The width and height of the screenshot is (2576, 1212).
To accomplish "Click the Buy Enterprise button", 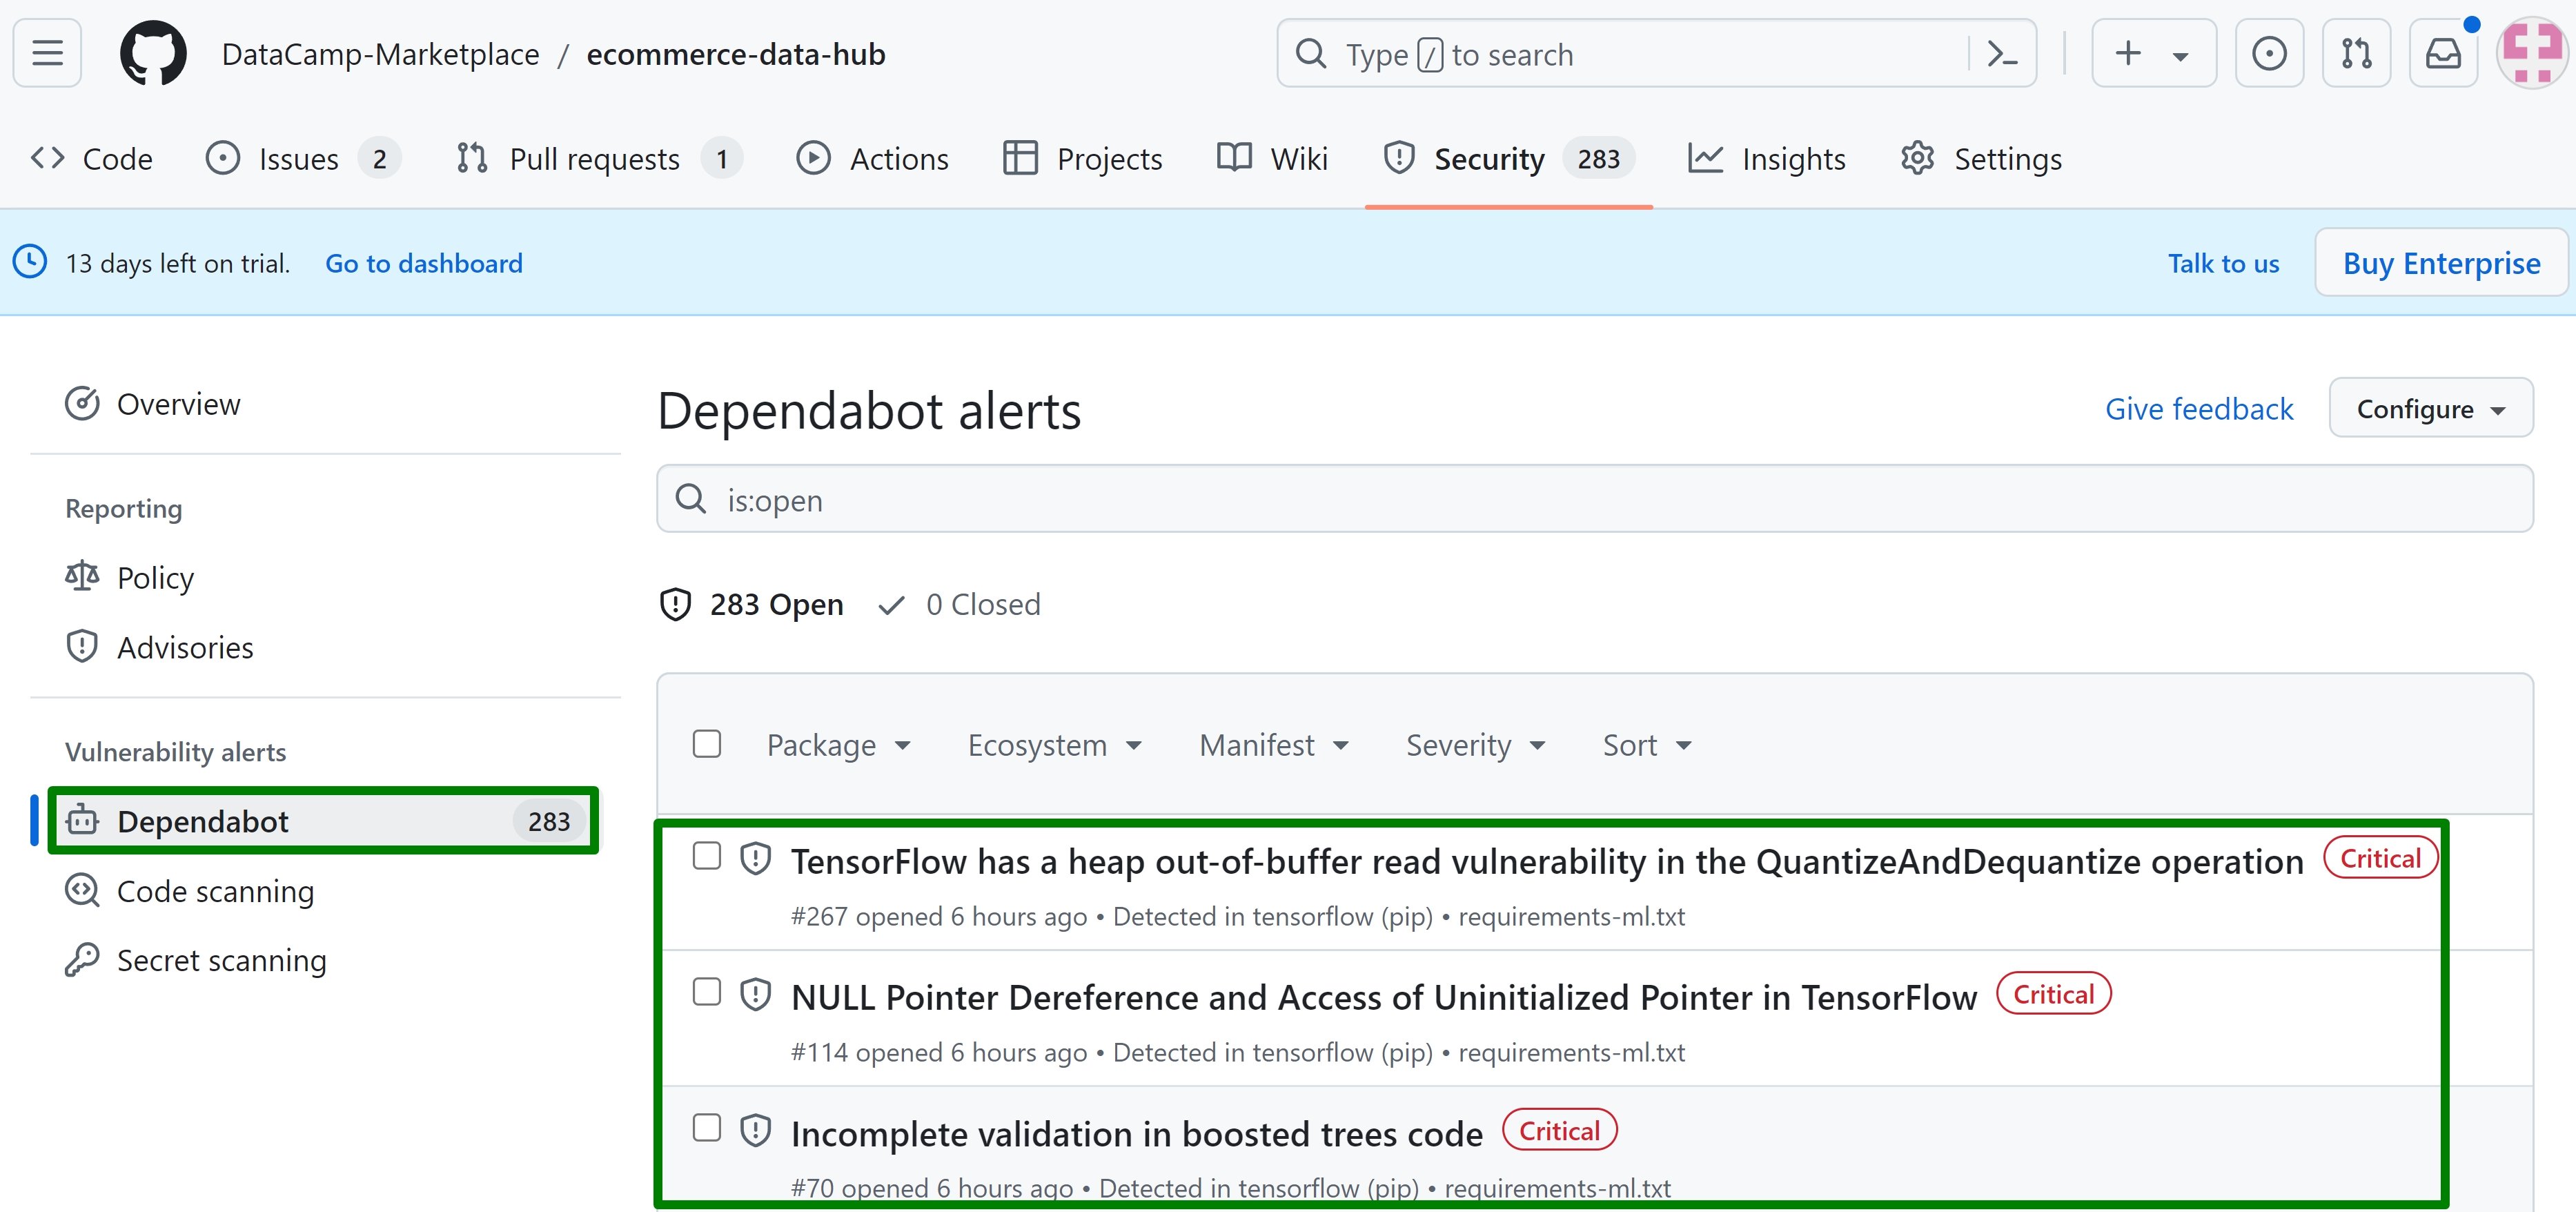I will pyautogui.click(x=2441, y=262).
